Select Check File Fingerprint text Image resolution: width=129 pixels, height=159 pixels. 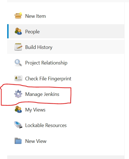(x=48, y=79)
